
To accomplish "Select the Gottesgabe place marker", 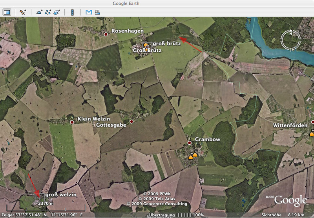I will tap(132, 122).
